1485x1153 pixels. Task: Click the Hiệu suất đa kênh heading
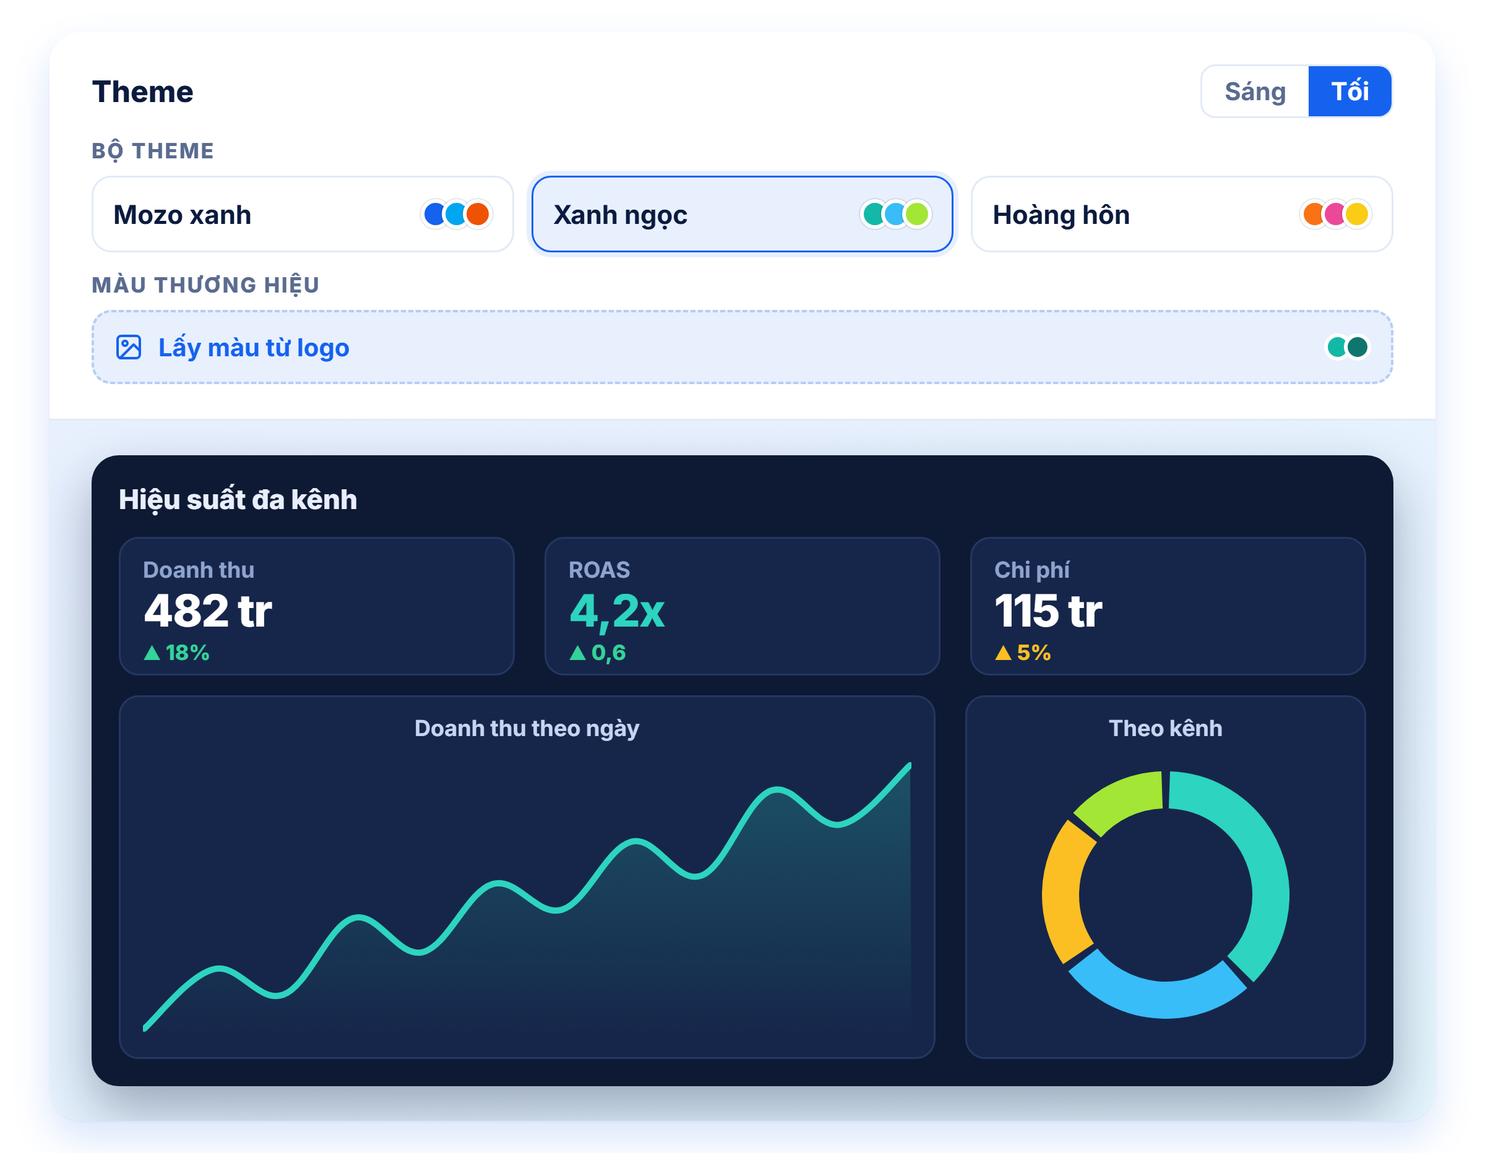click(238, 500)
